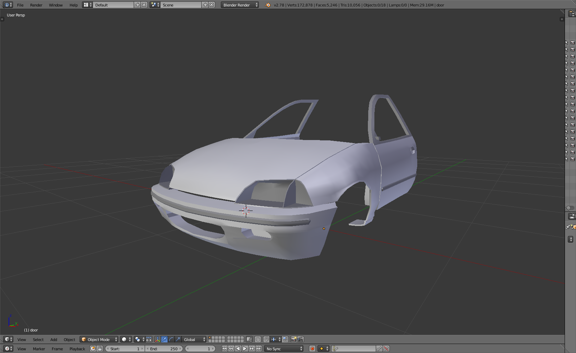Open the 3D viewport Select menu
The width and height of the screenshot is (576, 353).
point(38,340)
